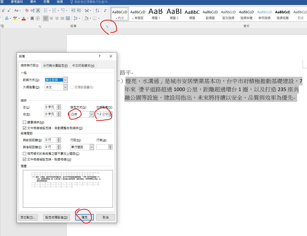Click the 定位點 button
Viewport: 307px width, 236px height.
click(28, 217)
